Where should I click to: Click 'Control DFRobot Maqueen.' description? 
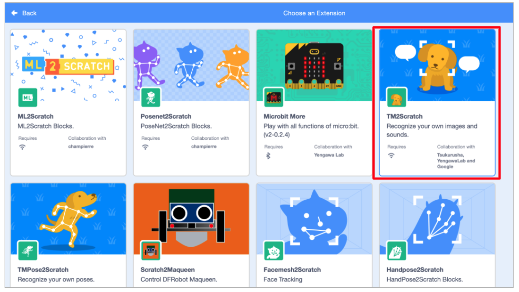tap(179, 279)
